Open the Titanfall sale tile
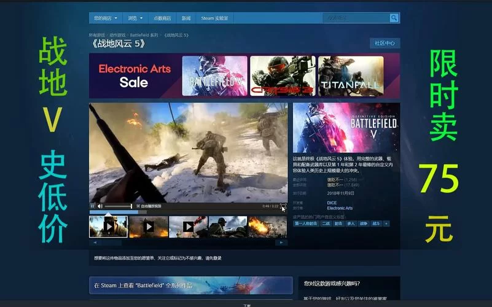The image size is (492, 307). click(351, 76)
